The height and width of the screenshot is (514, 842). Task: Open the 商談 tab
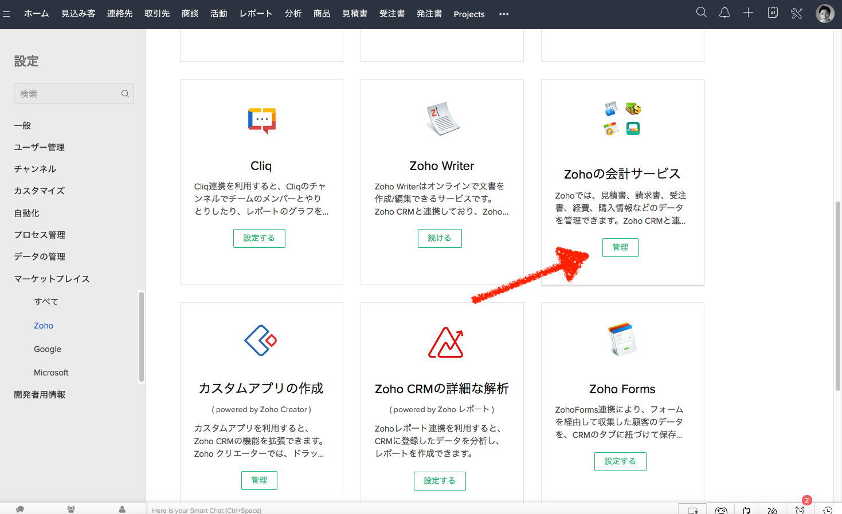pyautogui.click(x=190, y=14)
